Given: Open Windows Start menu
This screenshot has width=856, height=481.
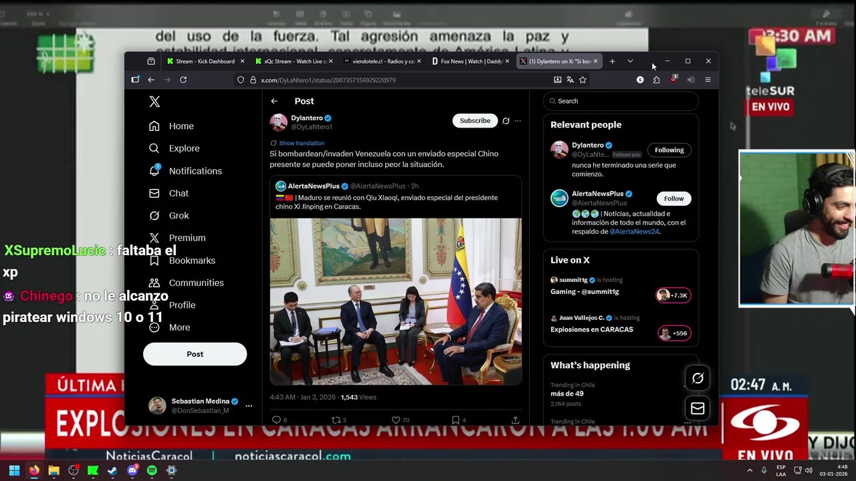Looking at the screenshot, I should tap(14, 470).
